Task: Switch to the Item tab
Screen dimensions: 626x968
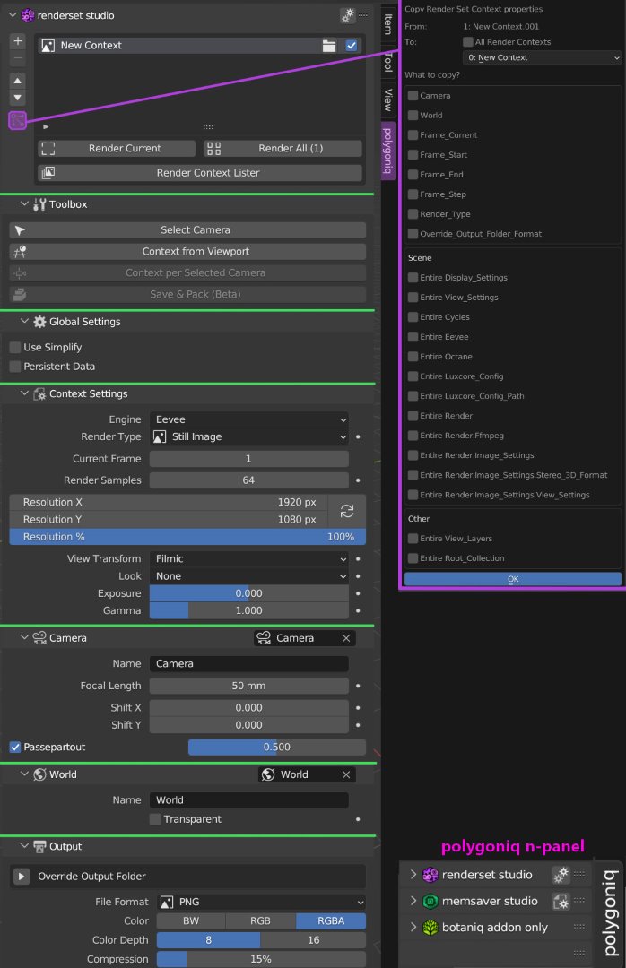Action: click(x=387, y=24)
